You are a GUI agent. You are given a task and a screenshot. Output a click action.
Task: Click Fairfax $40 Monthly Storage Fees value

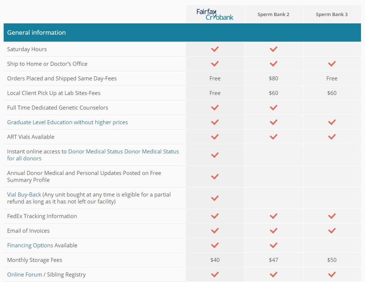[215, 260]
